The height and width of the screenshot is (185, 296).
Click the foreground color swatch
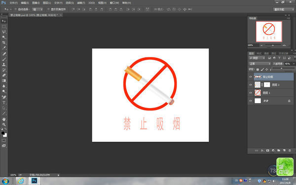click(3, 133)
